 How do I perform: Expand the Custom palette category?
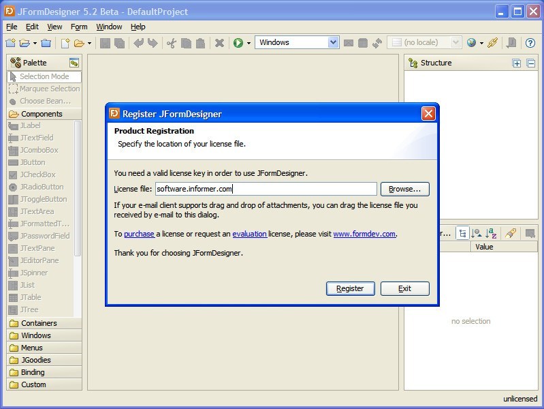coord(44,384)
